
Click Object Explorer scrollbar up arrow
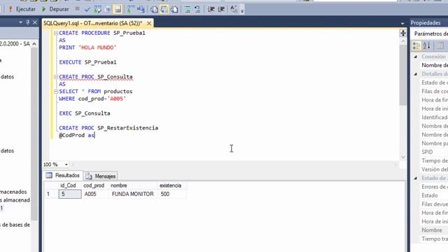34,43
